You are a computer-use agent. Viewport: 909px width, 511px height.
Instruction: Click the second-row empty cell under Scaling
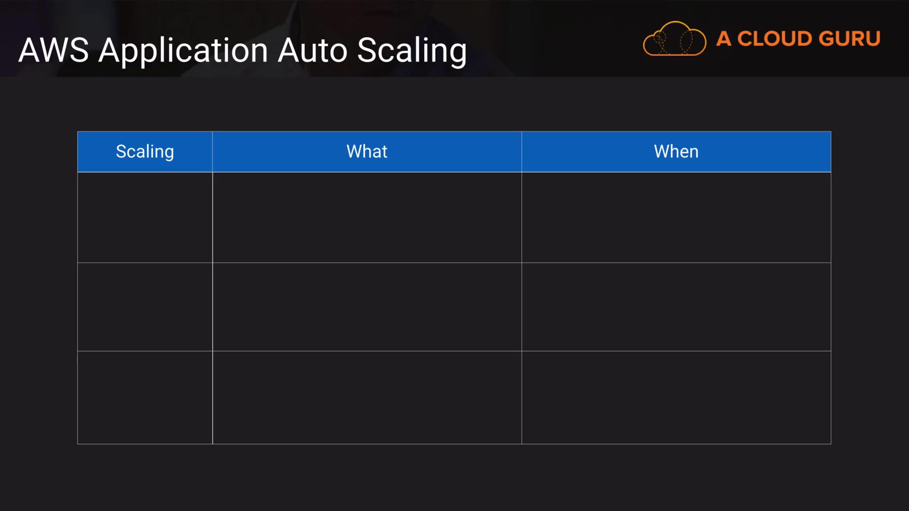[x=145, y=307]
